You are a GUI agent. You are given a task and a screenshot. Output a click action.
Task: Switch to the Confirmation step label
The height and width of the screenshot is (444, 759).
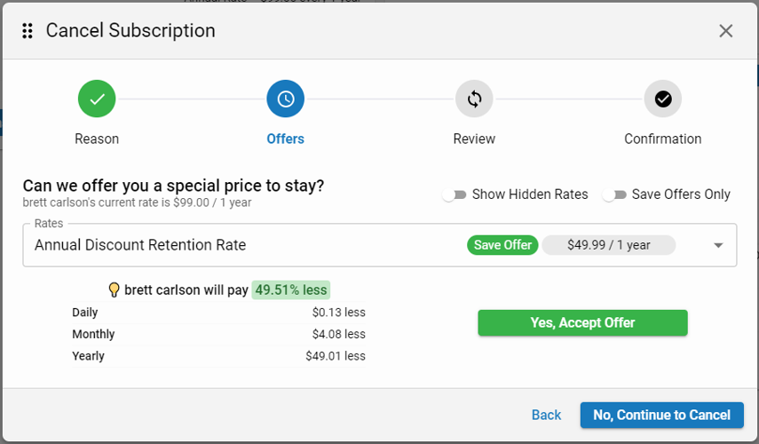click(662, 139)
